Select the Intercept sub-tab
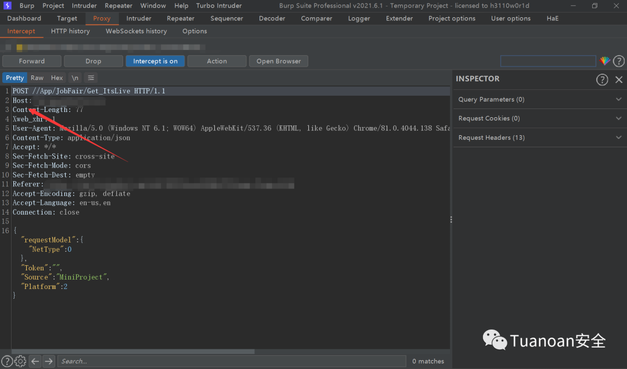627x369 pixels. click(x=21, y=31)
